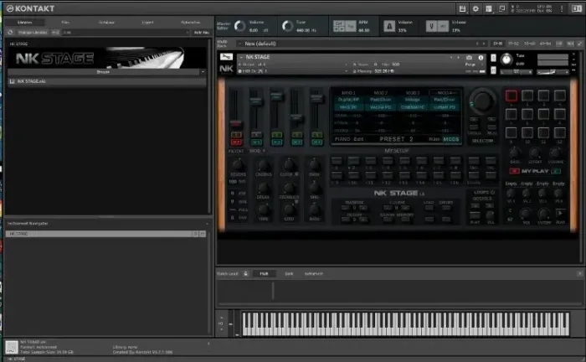Image resolution: width=586 pixels, height=362 pixels.
Task: Toggle the red M button under first fader
Action: coord(236,142)
